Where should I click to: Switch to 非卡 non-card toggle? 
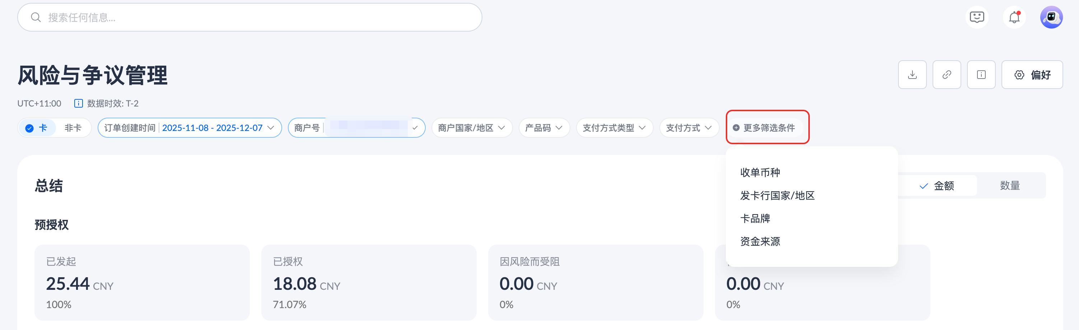point(73,128)
